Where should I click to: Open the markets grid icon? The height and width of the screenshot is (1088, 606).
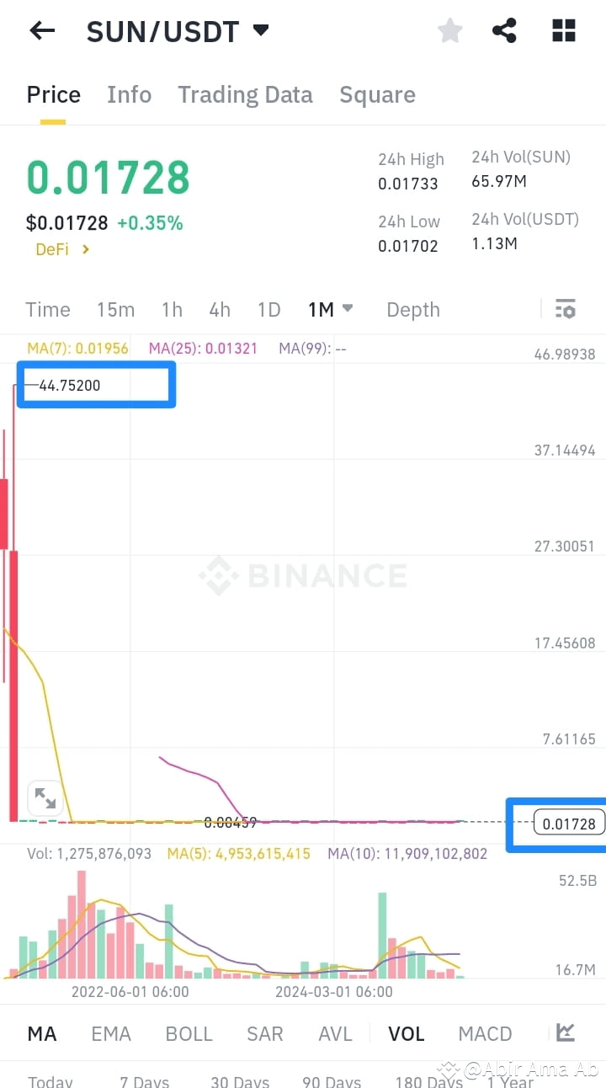coord(562,30)
